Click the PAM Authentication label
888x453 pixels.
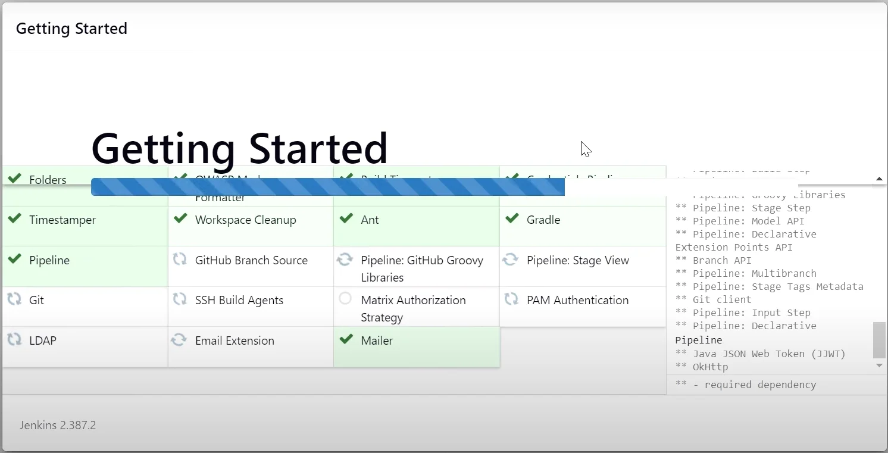click(577, 300)
